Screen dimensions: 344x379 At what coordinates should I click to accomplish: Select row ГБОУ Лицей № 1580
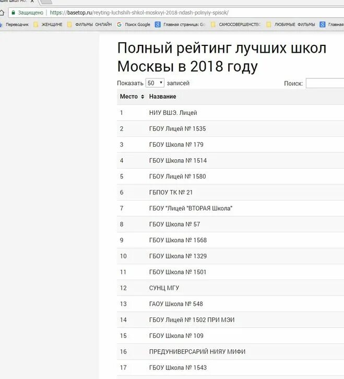click(230, 176)
